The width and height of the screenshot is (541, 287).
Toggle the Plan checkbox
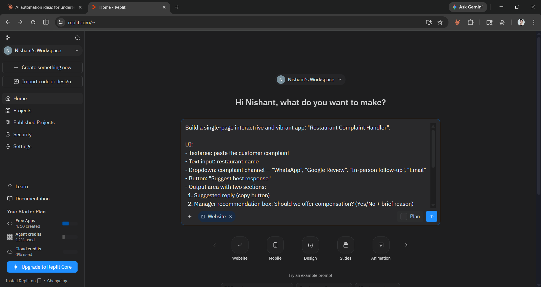404,216
